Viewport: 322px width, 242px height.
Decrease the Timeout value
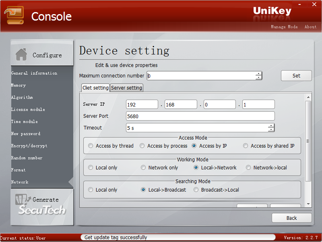tap(271, 129)
